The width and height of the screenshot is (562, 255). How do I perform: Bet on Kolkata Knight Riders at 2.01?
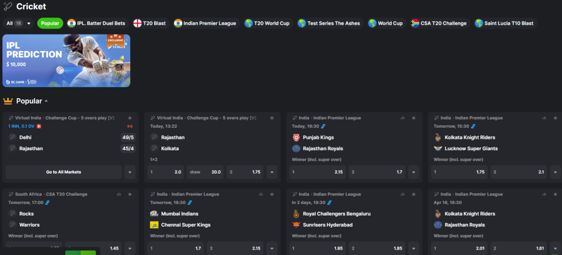459,248
